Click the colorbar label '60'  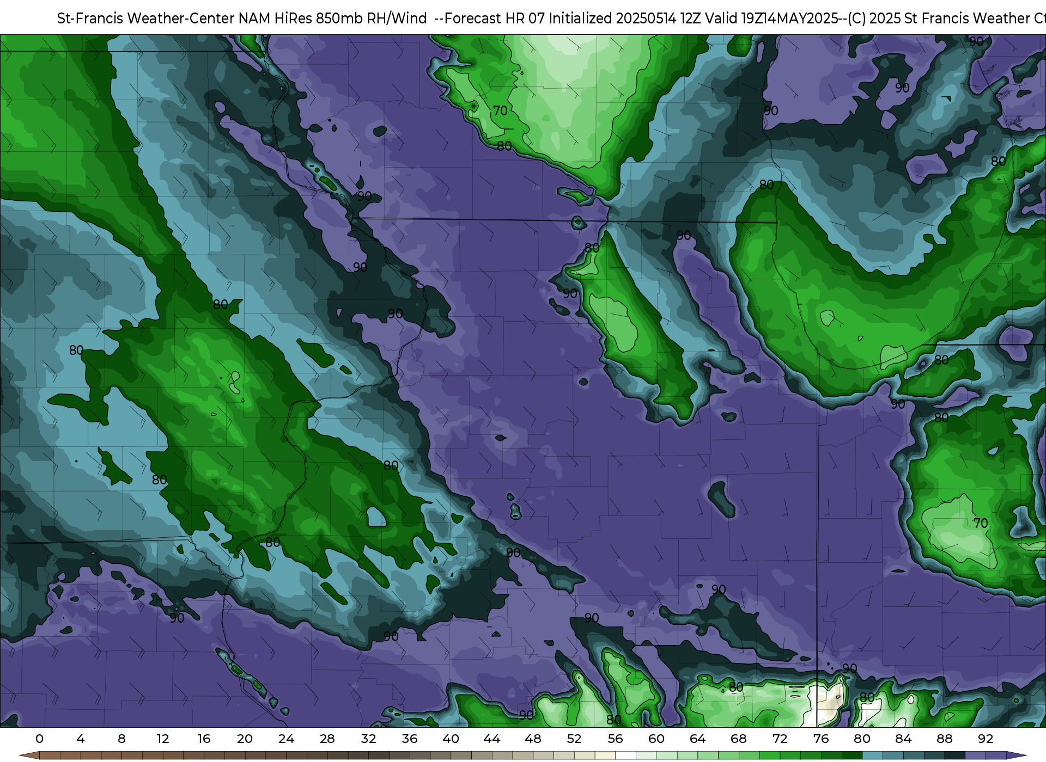tap(656, 739)
